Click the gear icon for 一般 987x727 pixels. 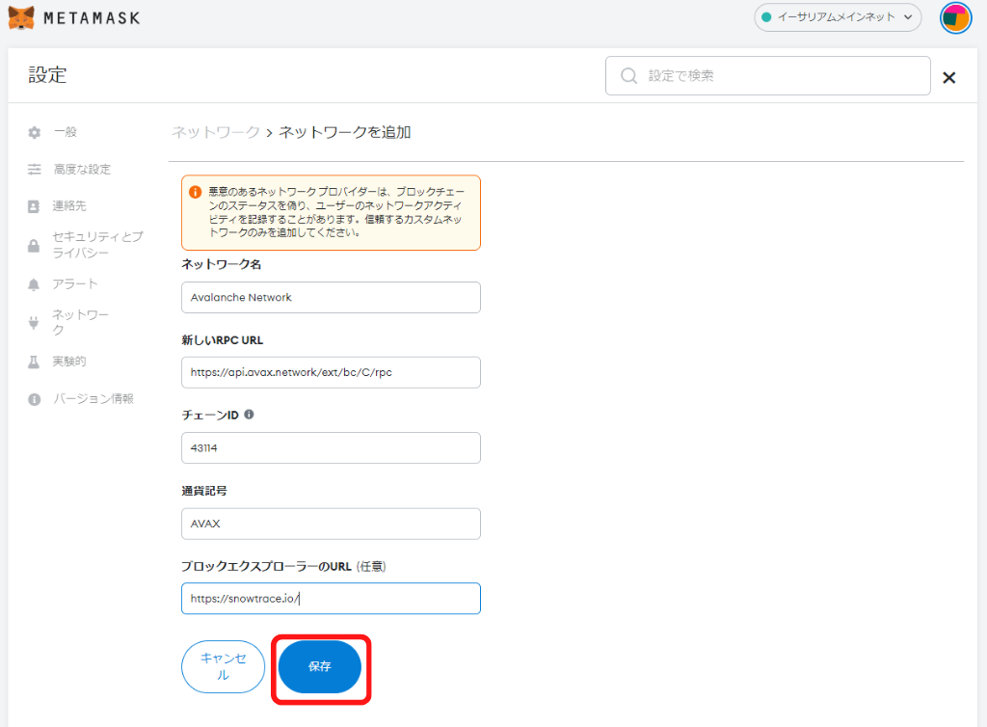coord(34,132)
